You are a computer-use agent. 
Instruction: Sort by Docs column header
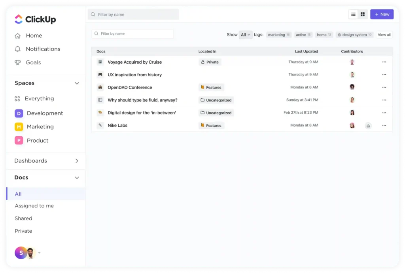(101, 51)
